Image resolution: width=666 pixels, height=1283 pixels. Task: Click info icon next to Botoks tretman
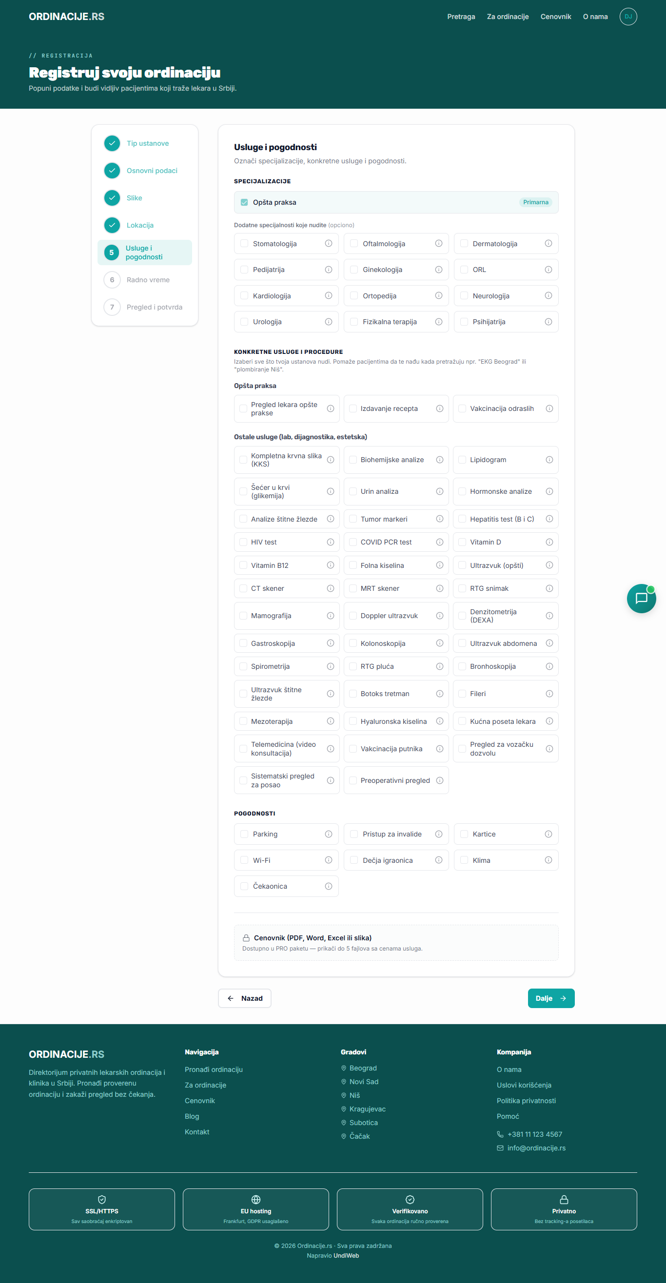[439, 694]
